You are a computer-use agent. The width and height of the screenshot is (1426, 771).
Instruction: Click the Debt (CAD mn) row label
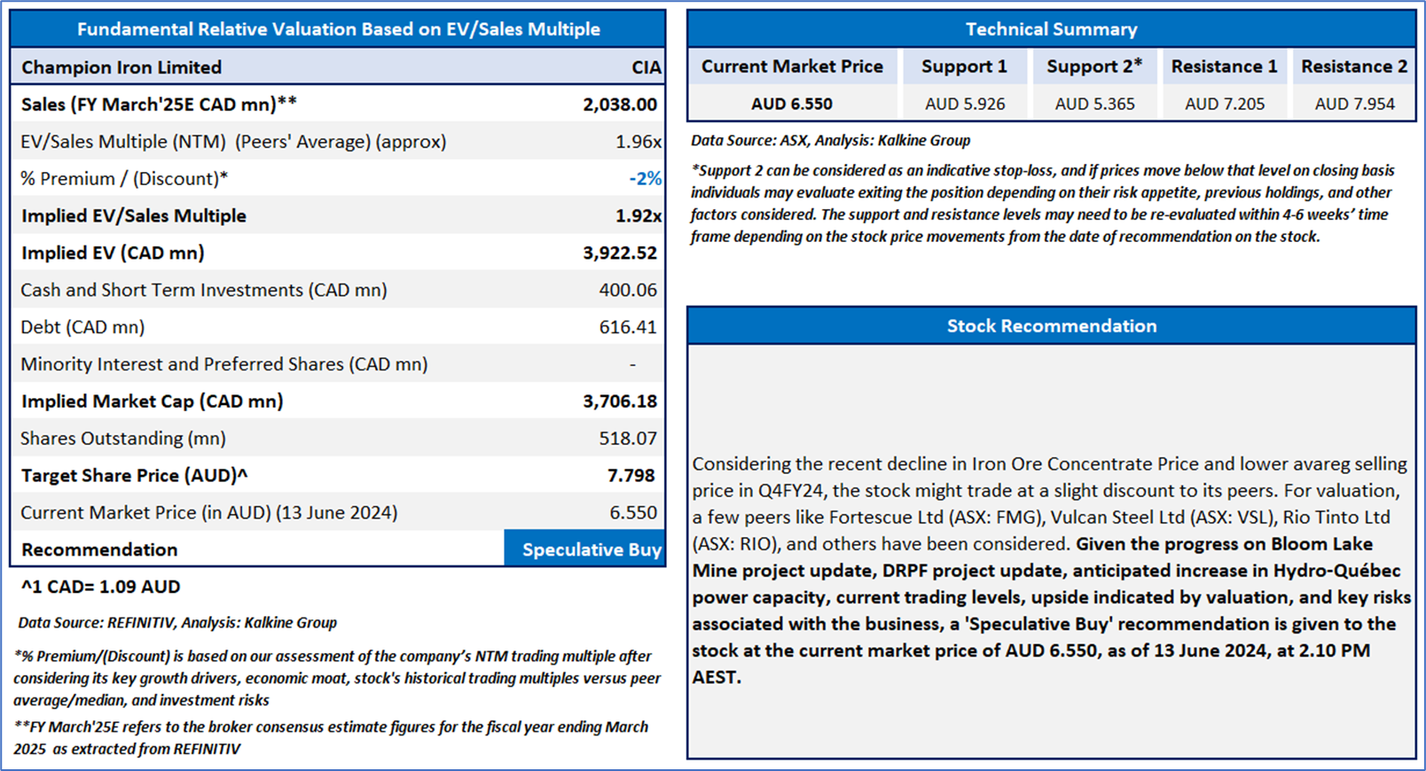[82, 328]
